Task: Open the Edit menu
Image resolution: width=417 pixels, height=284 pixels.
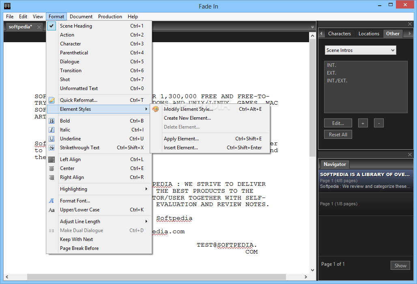Action: coord(23,17)
